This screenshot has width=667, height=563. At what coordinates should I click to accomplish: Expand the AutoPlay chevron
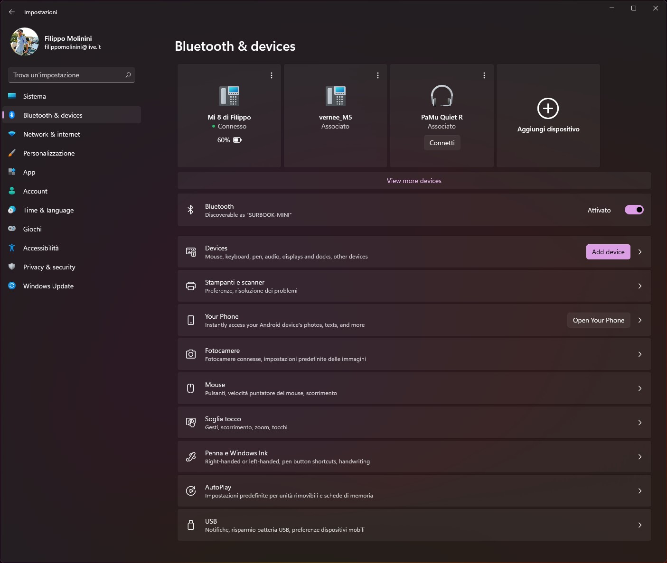pos(640,491)
